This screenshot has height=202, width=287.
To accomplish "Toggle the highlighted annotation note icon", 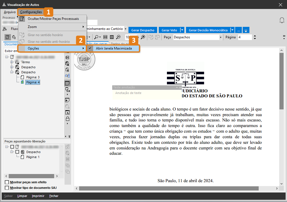I will [67, 83].
